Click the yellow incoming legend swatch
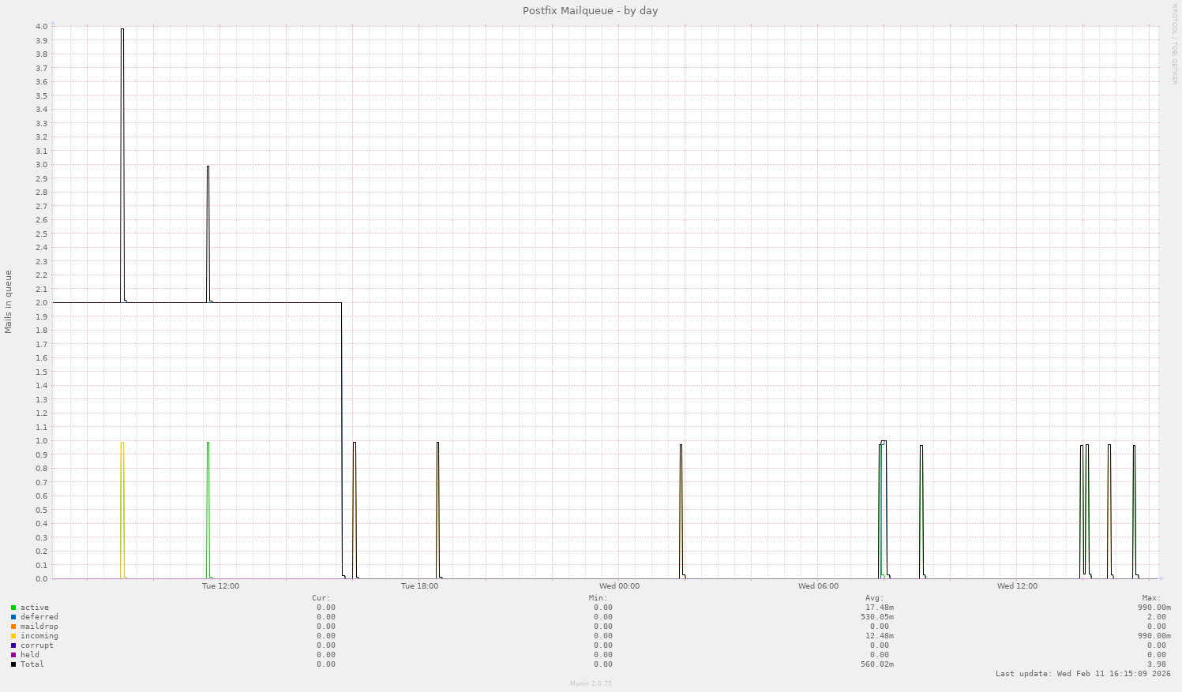 [12, 636]
